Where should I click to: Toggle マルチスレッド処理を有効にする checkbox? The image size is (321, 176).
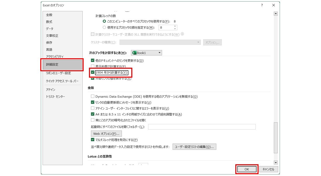pos(93,140)
